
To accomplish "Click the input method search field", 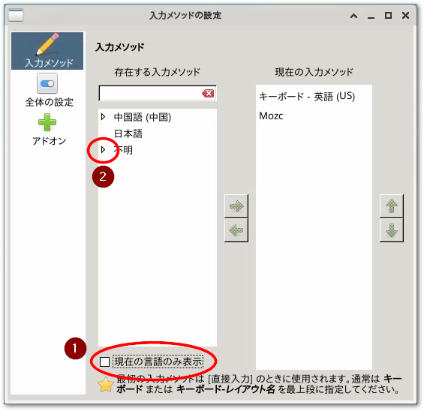I will click(x=150, y=94).
